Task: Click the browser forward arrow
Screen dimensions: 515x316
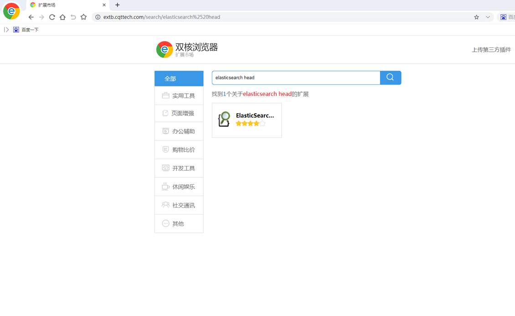Action: [x=41, y=17]
